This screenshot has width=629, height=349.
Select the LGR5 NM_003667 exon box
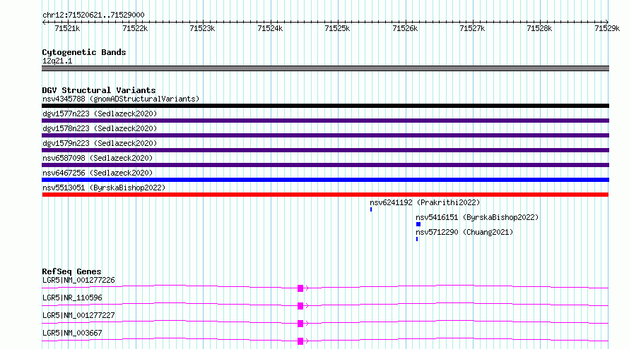point(300,341)
